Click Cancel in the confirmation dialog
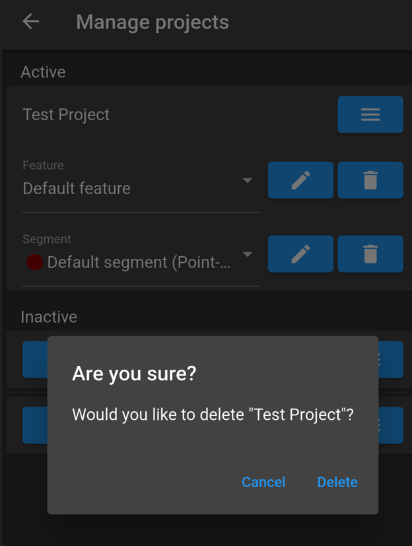 point(263,482)
